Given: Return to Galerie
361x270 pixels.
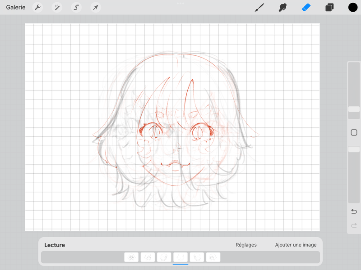Looking at the screenshot, I should tap(16, 8).
